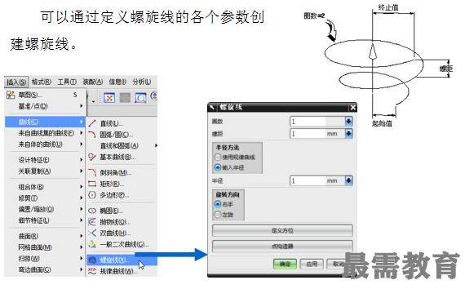Select 网格曲面(M) menu entry

click(x=45, y=247)
